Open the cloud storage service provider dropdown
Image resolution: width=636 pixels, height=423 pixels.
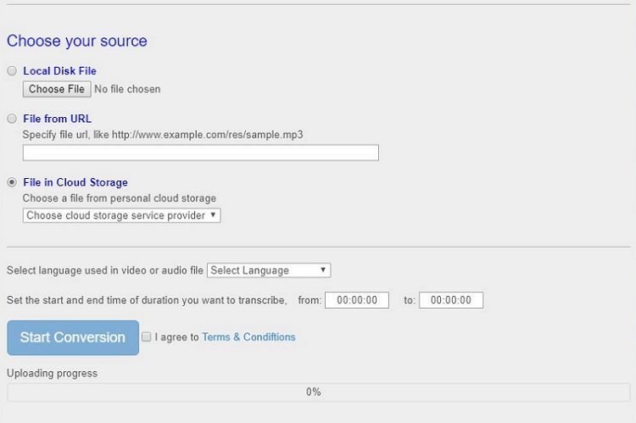121,215
